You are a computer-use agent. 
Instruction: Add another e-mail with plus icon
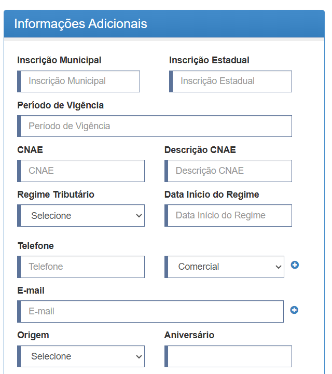(294, 310)
